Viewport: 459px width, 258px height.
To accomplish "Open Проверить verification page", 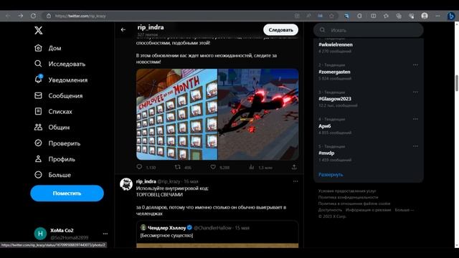I will 57,143.
